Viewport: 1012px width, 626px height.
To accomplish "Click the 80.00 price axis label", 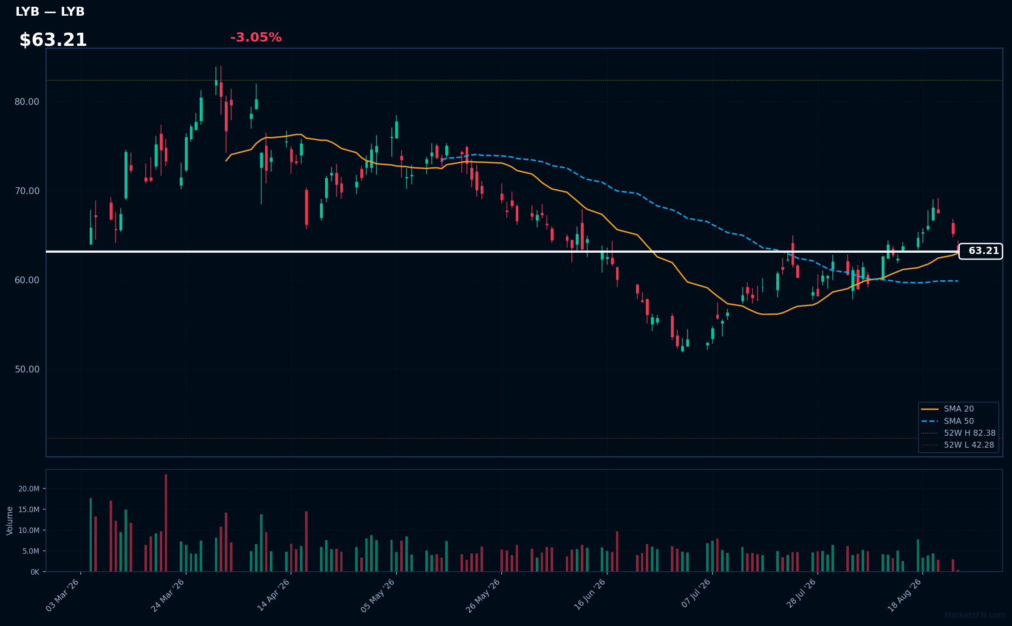I will [27, 102].
